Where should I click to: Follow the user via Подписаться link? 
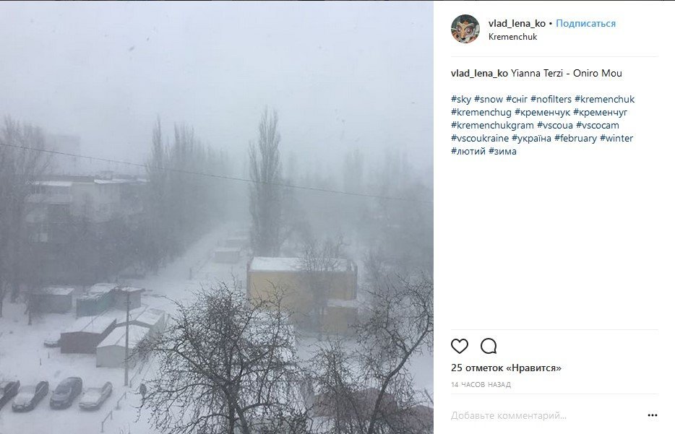pyautogui.click(x=585, y=24)
